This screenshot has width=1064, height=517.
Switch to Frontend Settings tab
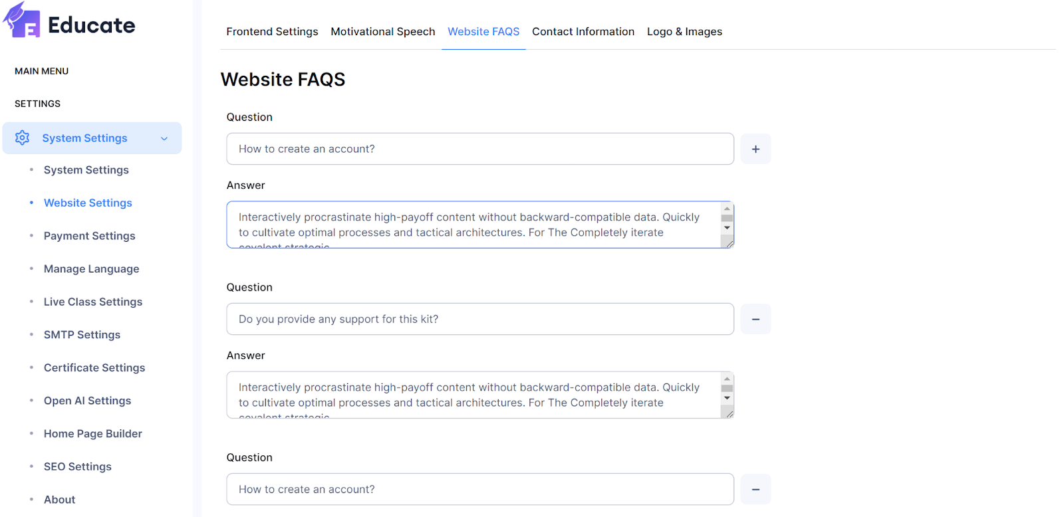[272, 31]
